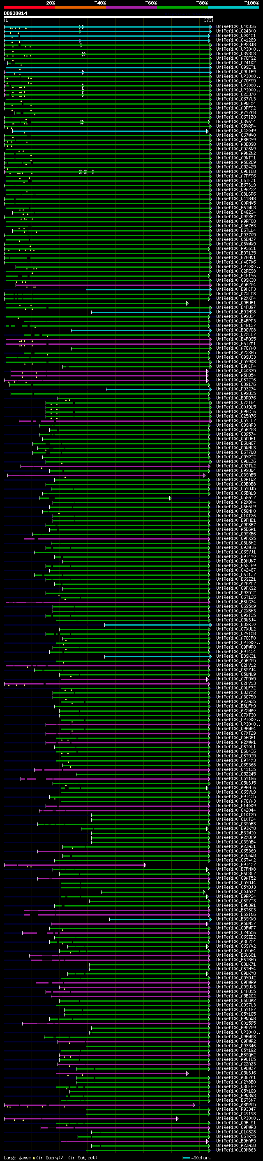Select label UniRef100_Q67YU3
The image size is (263, 1161).
tap(236, 99)
